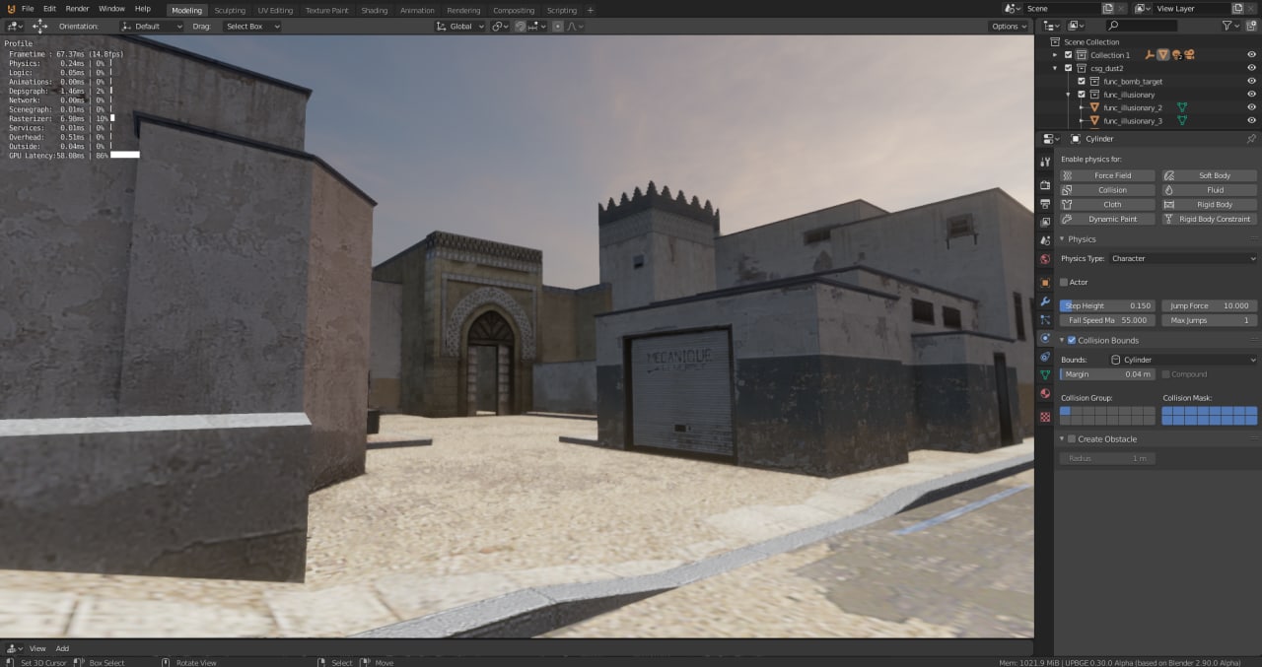Open the Modifiers properties tab
Image resolution: width=1262 pixels, height=667 pixels.
[x=1045, y=301]
